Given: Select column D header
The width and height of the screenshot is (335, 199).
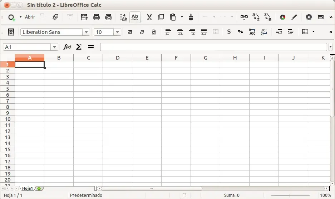Looking at the screenshot, I should pyautogui.click(x=118, y=58).
